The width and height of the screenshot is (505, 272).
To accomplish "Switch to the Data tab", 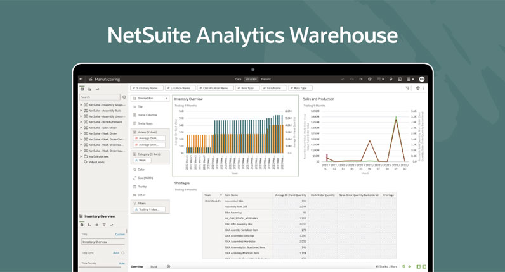I will 238,79.
